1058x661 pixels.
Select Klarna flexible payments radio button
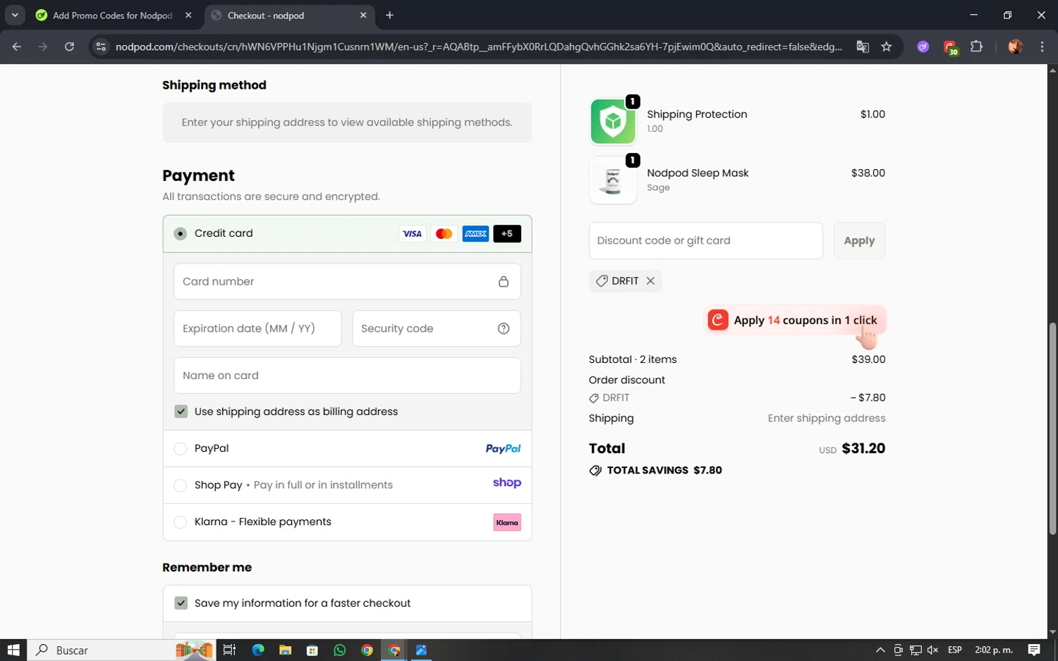point(181,521)
